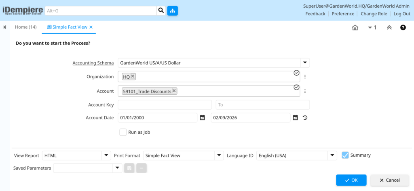Click the home icon at top right
This screenshot has height=191, width=414.
[x=355, y=27]
